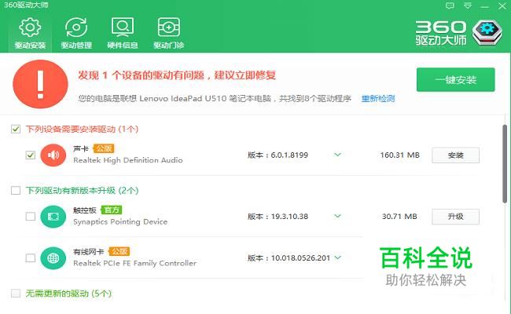This screenshot has height=314, width=511.
Task: Click 升级 button for Synaptics touchpad
Action: 456,217
